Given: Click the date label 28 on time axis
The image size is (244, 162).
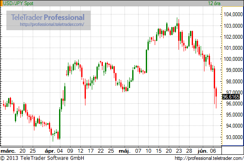Looking at the screenshot, I should (189, 151).
